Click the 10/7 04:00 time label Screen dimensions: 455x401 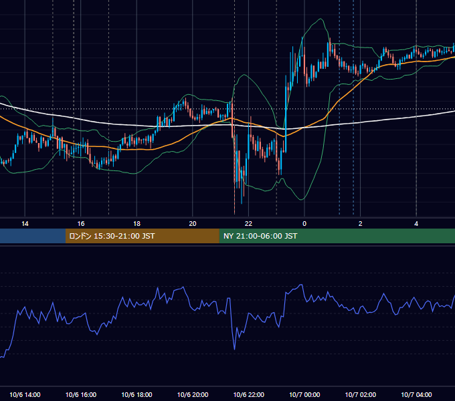click(x=416, y=394)
